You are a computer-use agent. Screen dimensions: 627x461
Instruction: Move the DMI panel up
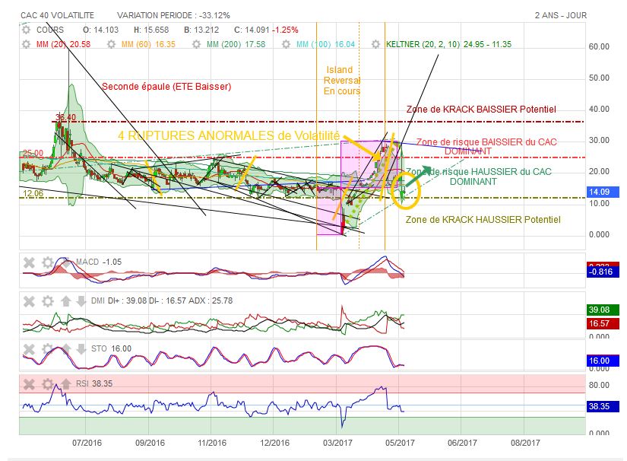(x=65, y=301)
